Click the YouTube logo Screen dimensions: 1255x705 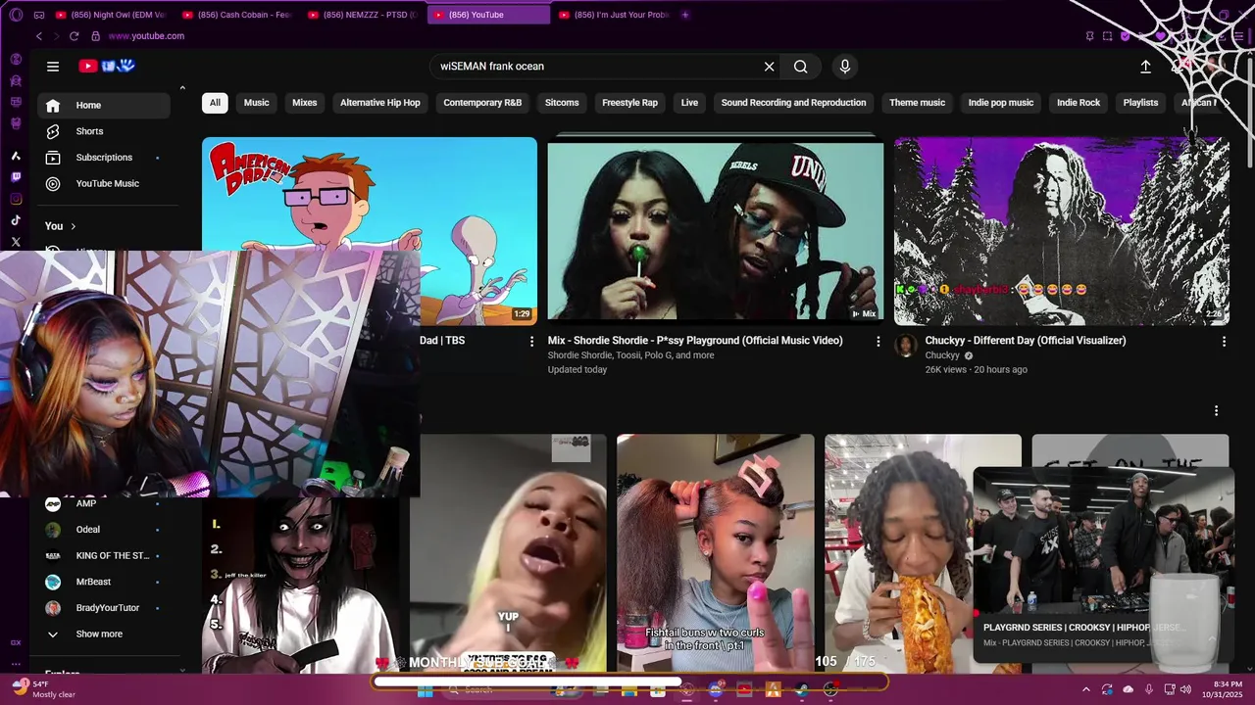point(107,67)
